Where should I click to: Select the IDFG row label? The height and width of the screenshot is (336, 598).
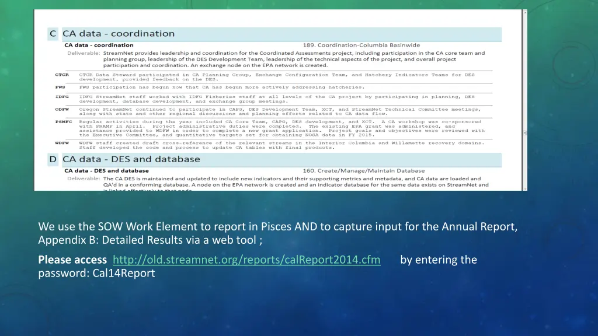(x=62, y=97)
